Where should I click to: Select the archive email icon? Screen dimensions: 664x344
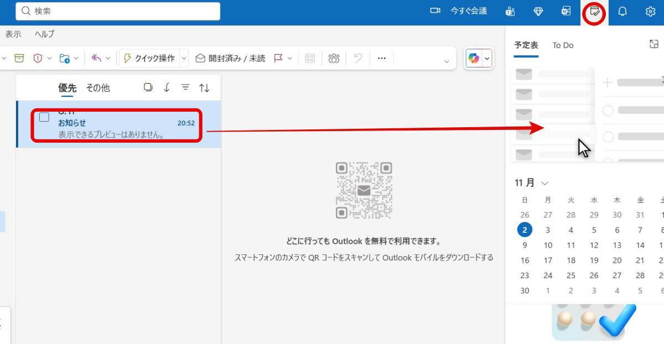[x=19, y=58]
